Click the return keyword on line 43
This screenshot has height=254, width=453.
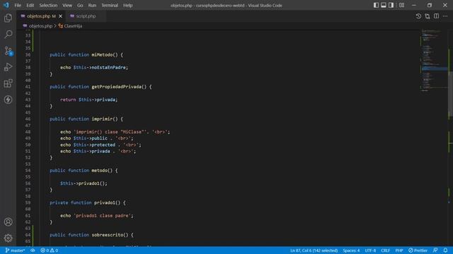(x=68, y=99)
